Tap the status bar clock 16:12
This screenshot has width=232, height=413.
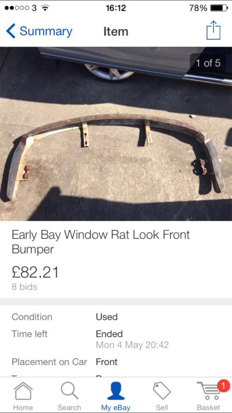[116, 8]
